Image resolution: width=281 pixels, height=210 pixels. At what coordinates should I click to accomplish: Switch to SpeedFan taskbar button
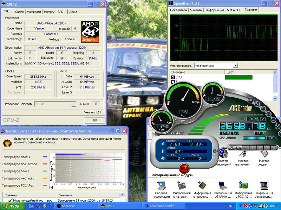coord(75,206)
